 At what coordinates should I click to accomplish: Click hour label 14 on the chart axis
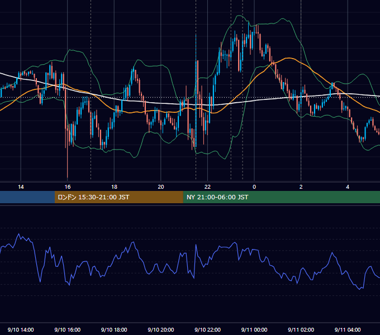21,187
